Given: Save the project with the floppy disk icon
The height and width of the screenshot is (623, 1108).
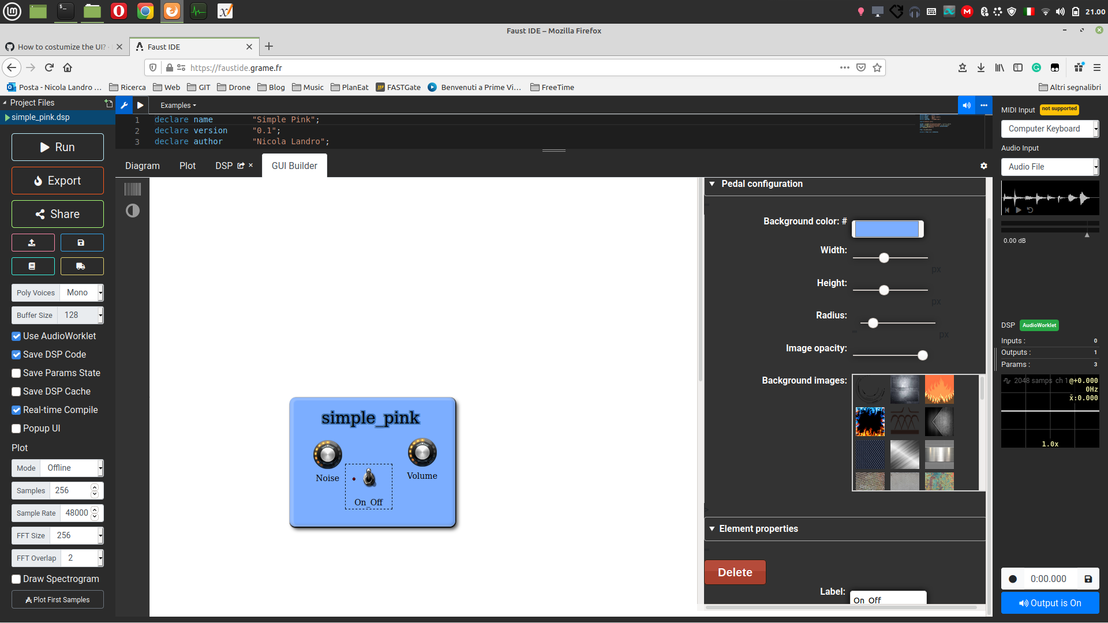Looking at the screenshot, I should (81, 242).
